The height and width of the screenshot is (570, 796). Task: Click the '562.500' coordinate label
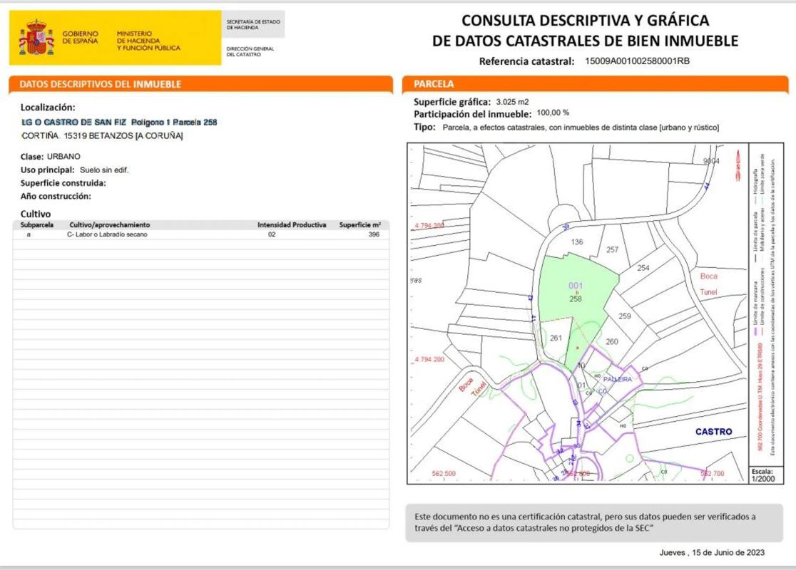click(444, 474)
